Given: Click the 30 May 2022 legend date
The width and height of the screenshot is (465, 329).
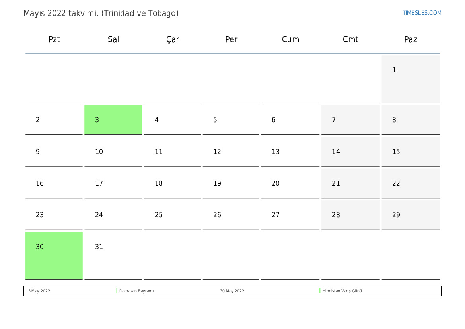Looking at the screenshot, I should (232, 291).
